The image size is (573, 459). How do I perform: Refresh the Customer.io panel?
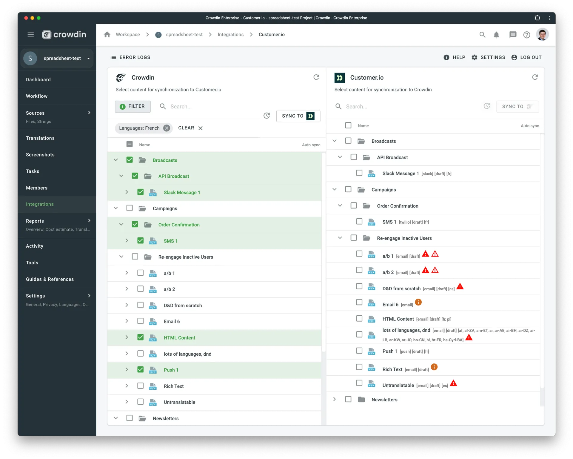[x=535, y=77]
